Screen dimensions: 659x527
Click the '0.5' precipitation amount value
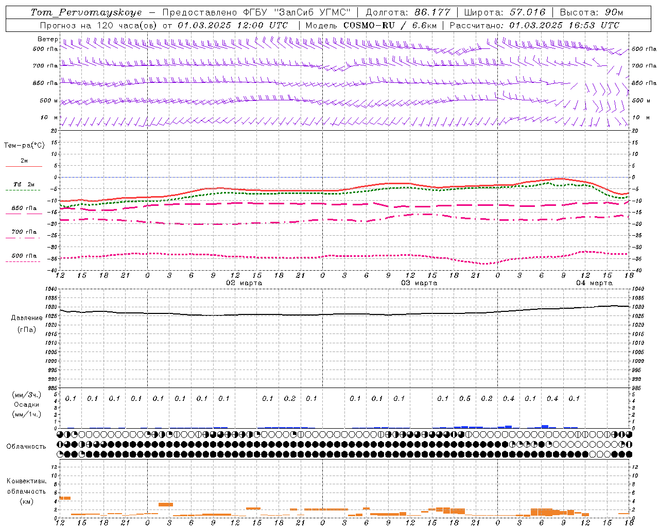[465, 398]
